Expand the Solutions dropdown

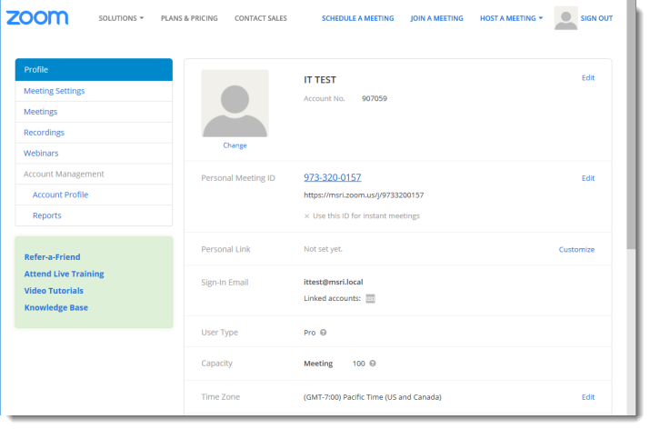coord(121,18)
